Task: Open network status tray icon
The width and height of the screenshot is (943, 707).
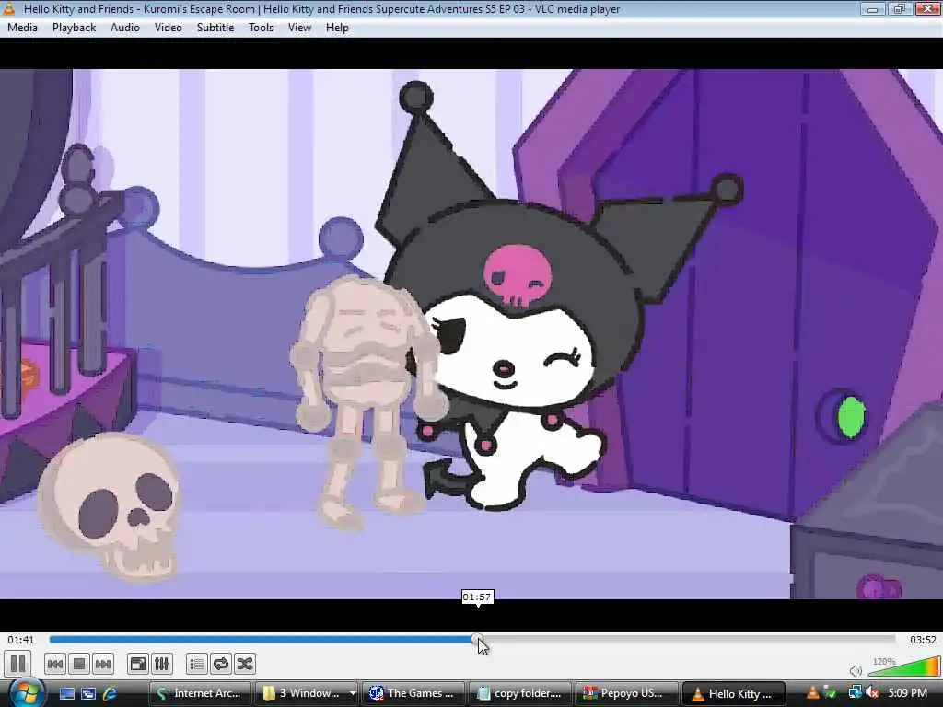Action: [855, 693]
